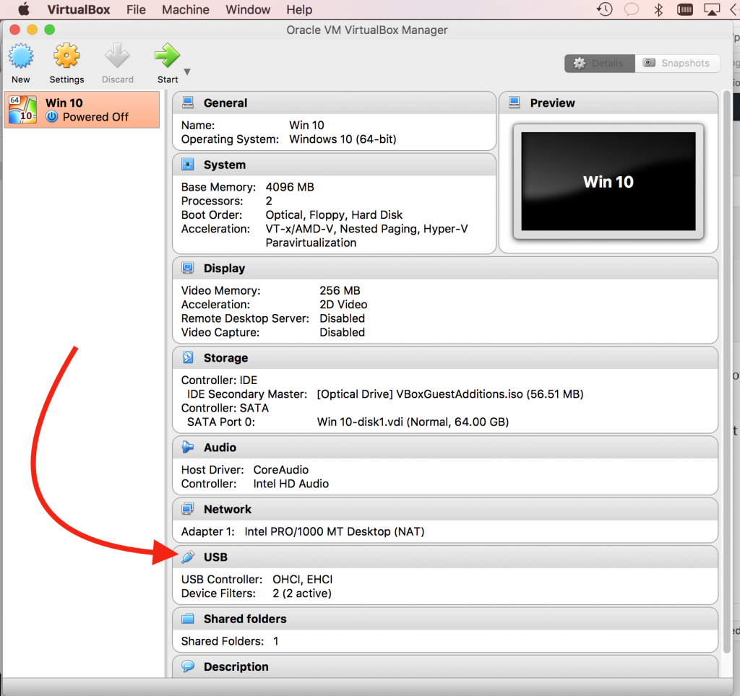Open the Help menu
Image resolution: width=740 pixels, height=696 pixels.
pyautogui.click(x=299, y=9)
